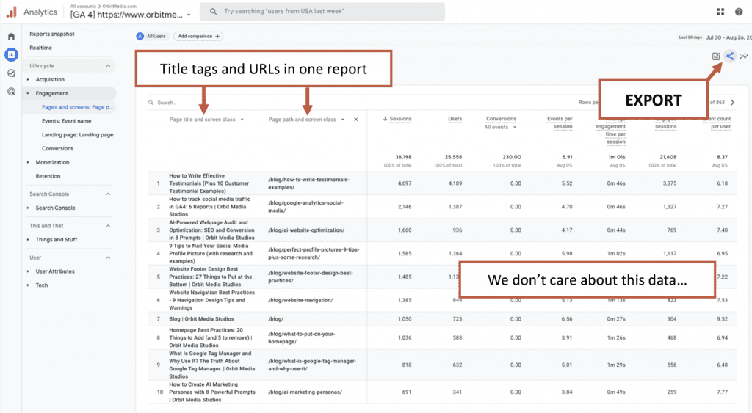Open the Help question mark icon
The image size is (752, 413).
(737, 12)
